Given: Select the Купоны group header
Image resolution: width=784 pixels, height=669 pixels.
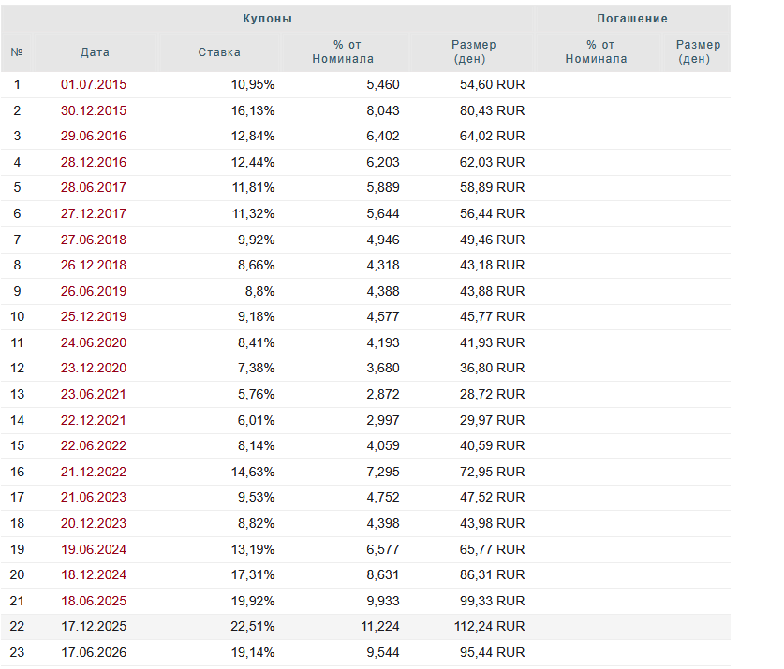Looking at the screenshot, I should point(268,18).
